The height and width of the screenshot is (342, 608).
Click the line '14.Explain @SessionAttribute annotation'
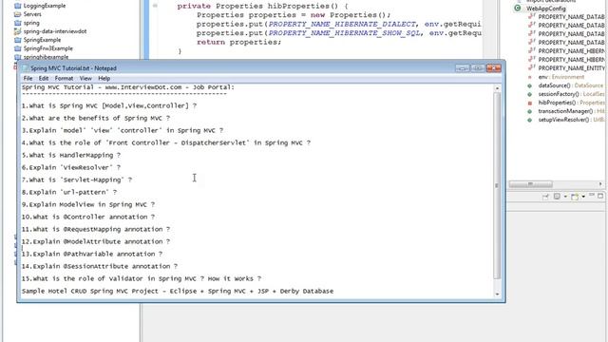(100, 267)
